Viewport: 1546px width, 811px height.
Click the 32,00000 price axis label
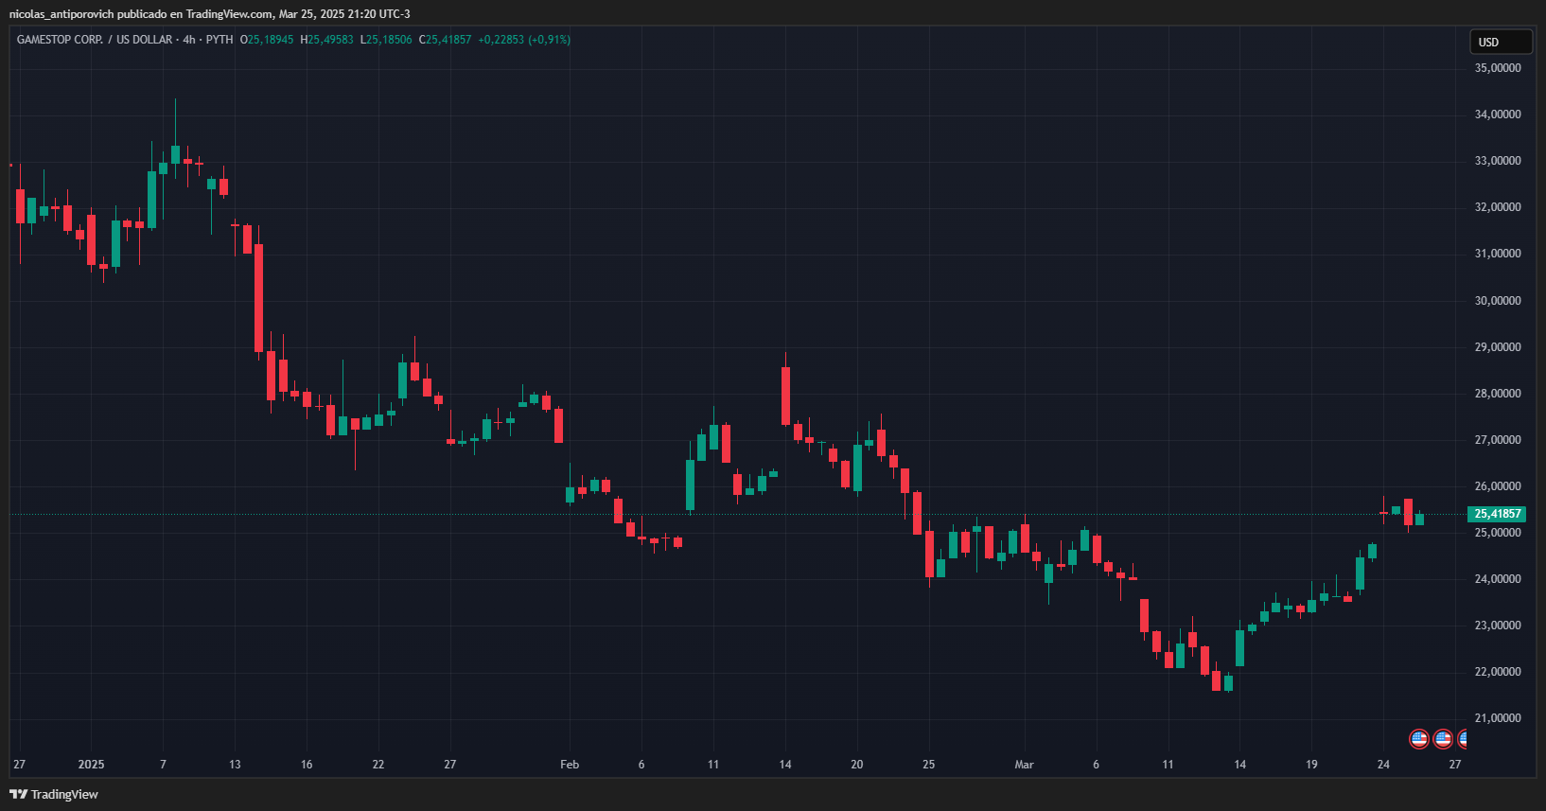pos(1498,207)
